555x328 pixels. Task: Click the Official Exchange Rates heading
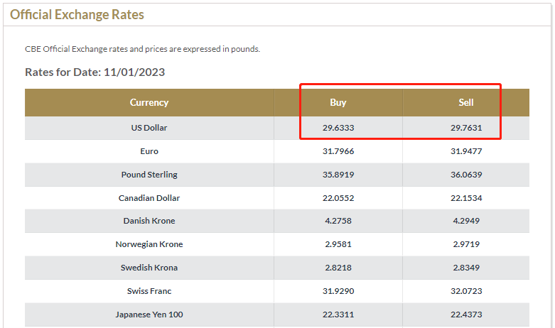[77, 14]
